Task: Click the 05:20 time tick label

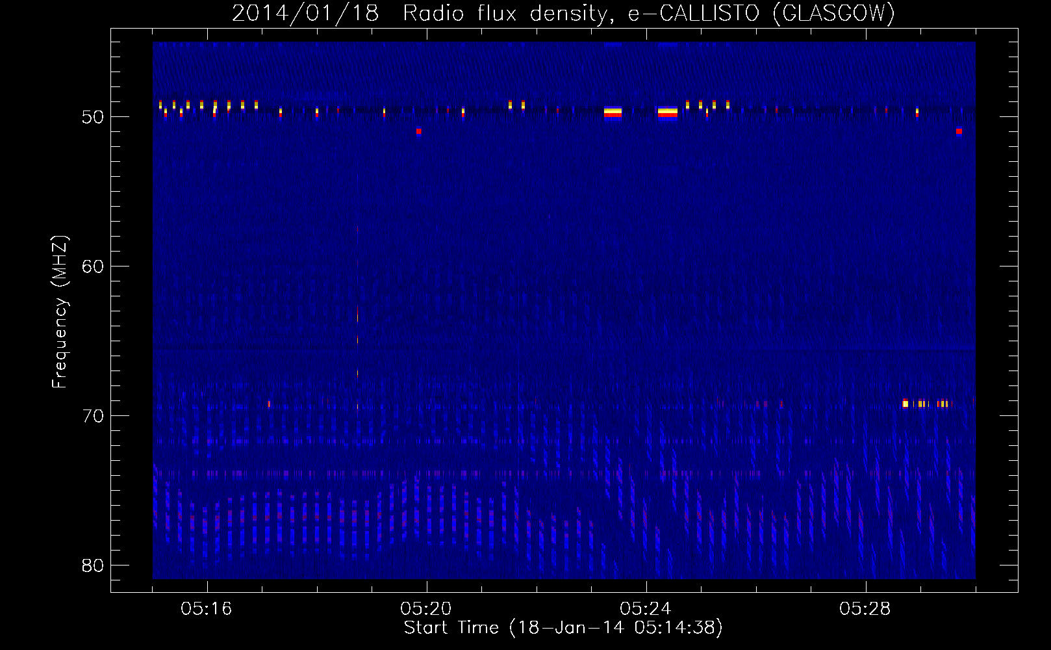Action: (x=426, y=609)
